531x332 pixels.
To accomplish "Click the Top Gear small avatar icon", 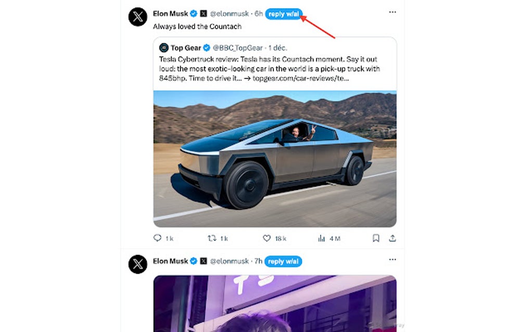I will tap(164, 48).
